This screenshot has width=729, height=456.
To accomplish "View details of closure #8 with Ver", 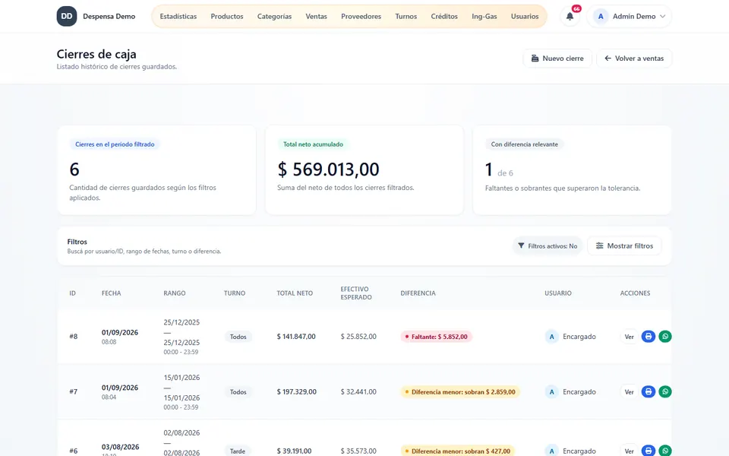I will [629, 337].
